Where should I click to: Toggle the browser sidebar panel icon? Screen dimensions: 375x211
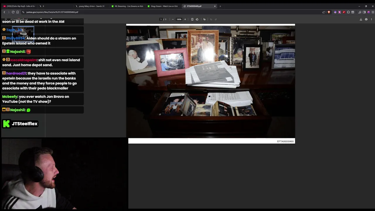(x=364, y=12)
